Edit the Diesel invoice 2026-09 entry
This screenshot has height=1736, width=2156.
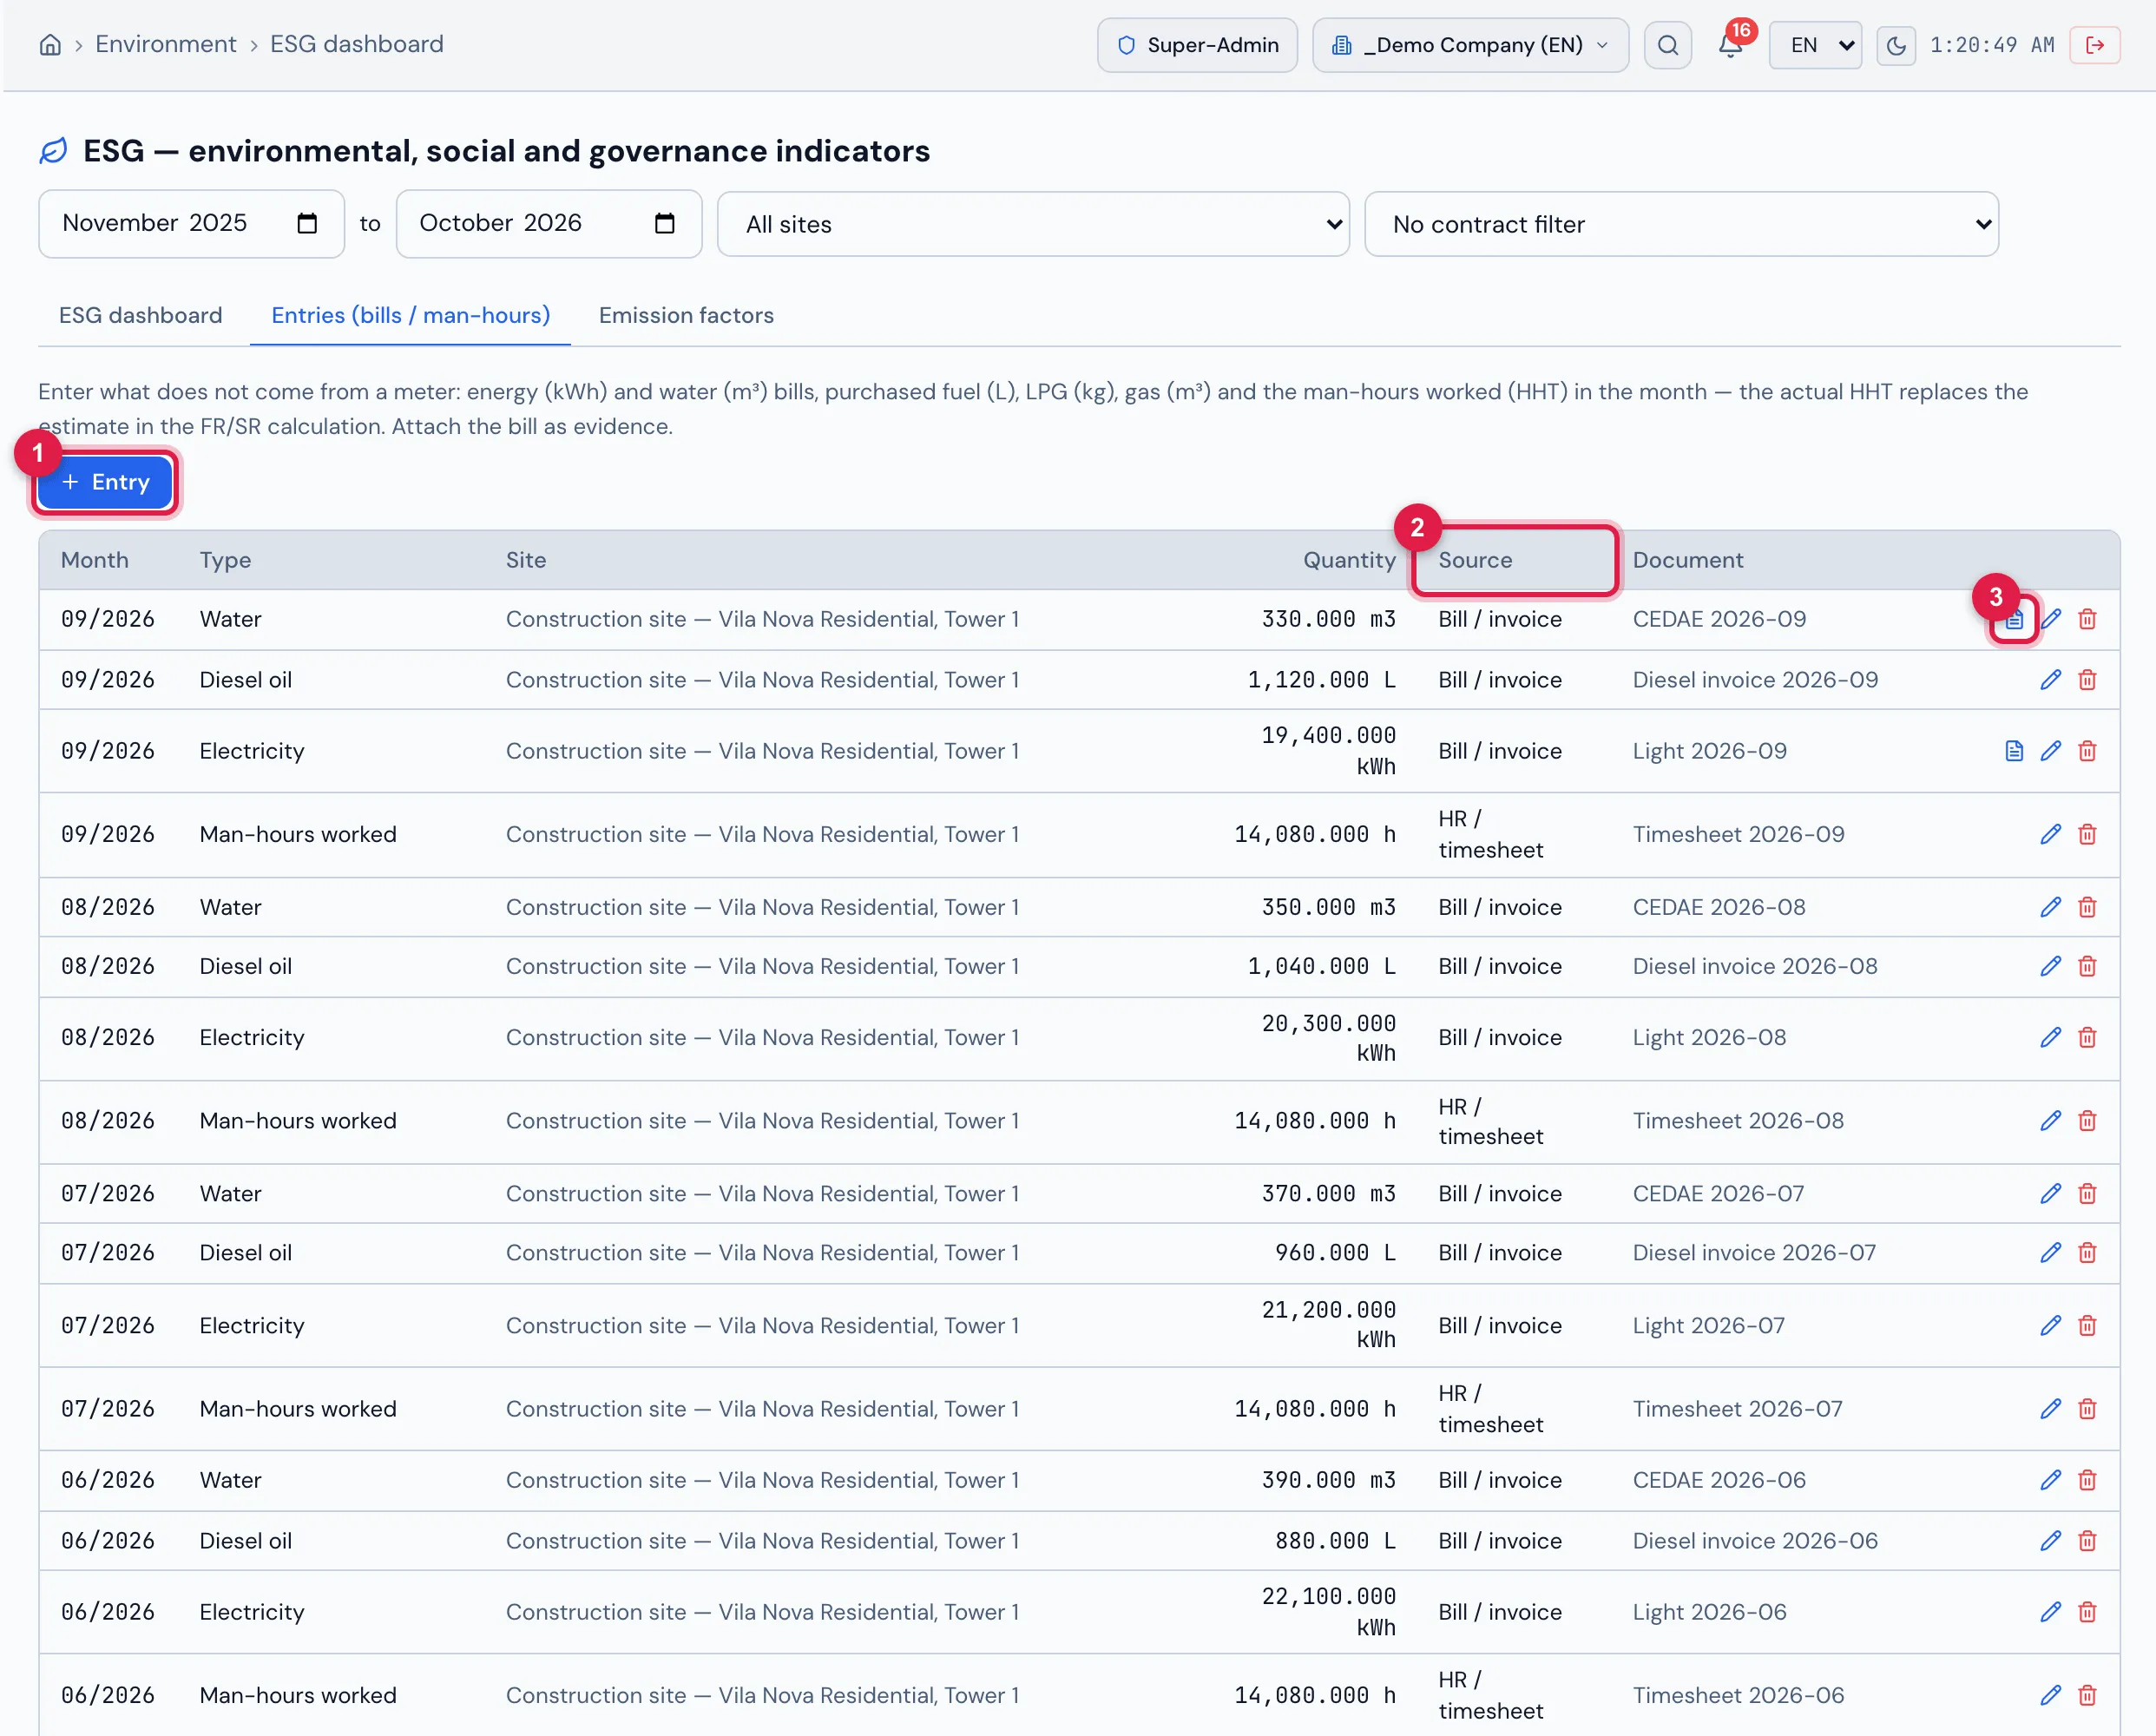[2050, 680]
